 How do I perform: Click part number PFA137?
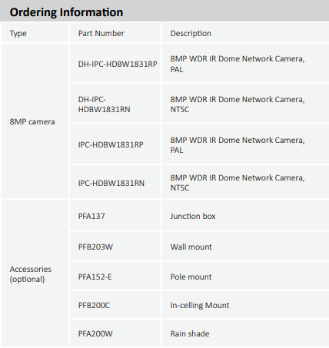[x=91, y=216]
